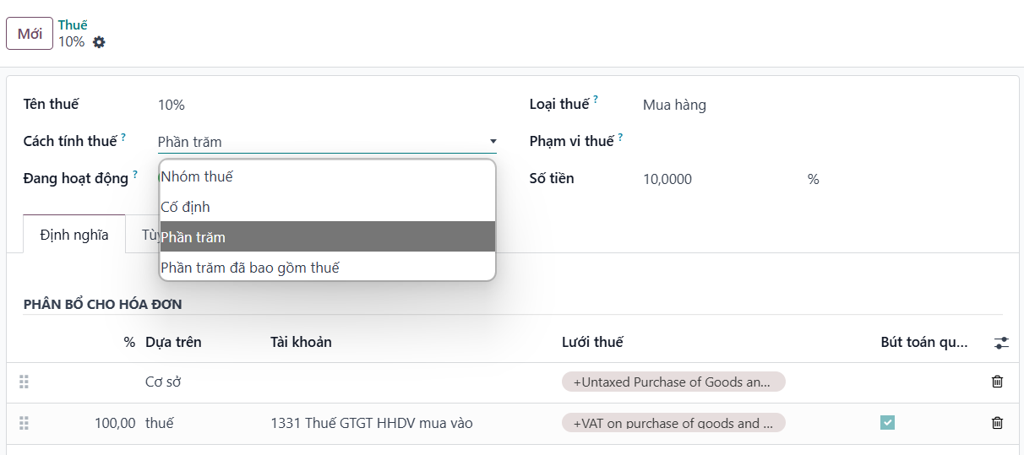Open the Thuế breadcrumb link
Viewport: 1024px width, 455px height.
pyautogui.click(x=73, y=25)
